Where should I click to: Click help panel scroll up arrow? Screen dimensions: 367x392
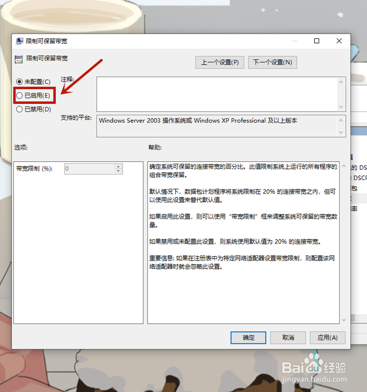click(x=344, y=166)
